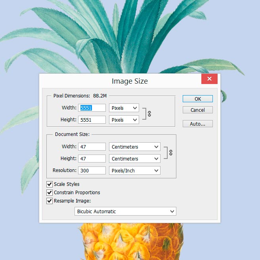Expand the document Height Centimeters dropdown
This screenshot has height=260, width=260.
(x=134, y=159)
